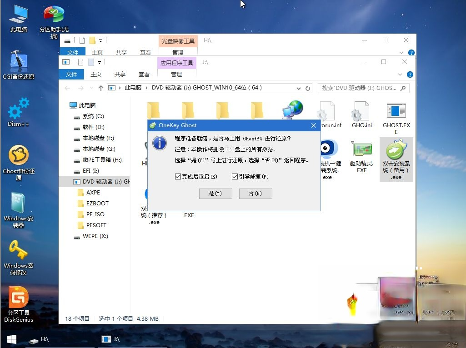Screen dimensions: 466x348
Task: Click the Back navigation arrow
Action: pos(67,88)
